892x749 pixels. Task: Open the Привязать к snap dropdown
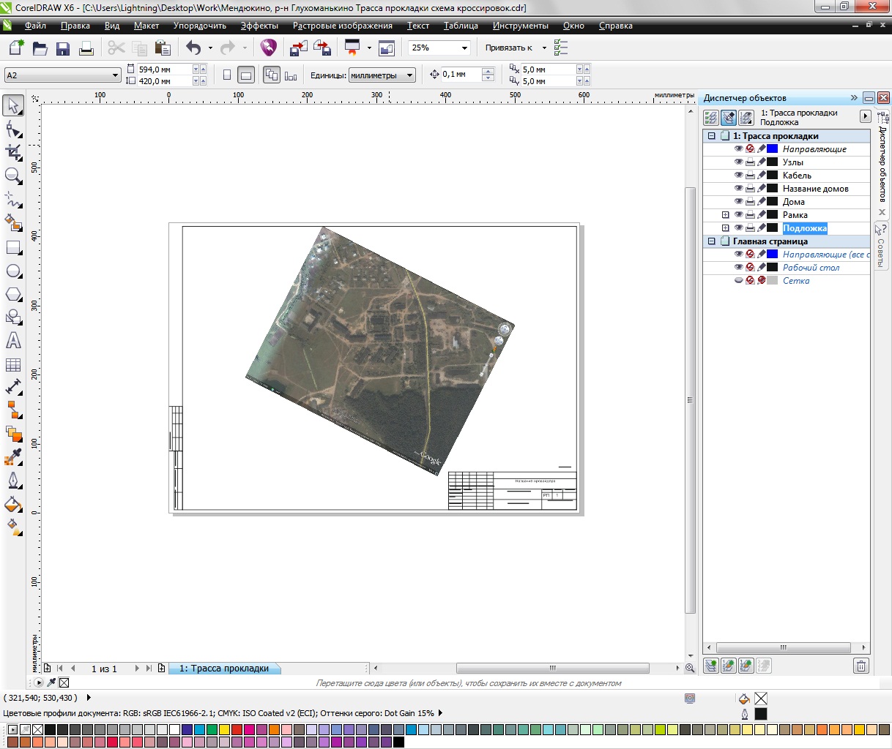[544, 48]
